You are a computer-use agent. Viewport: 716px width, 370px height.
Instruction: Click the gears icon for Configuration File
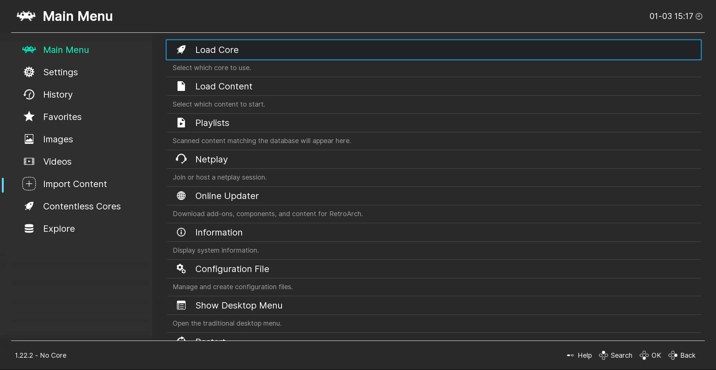coord(181,269)
